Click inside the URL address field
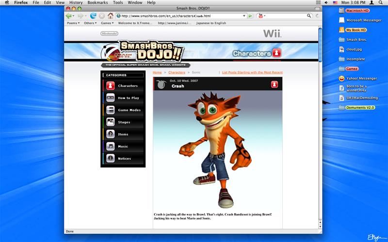The height and width of the screenshot is (242, 388). (x=180, y=16)
